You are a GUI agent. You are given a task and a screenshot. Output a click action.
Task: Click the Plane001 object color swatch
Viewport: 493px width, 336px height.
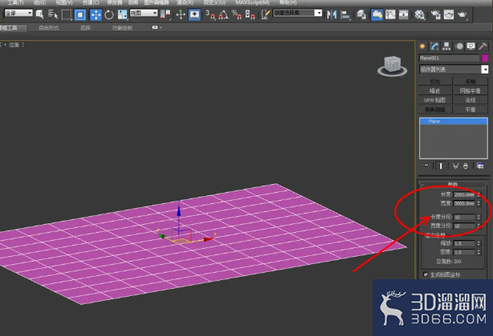[x=485, y=58]
